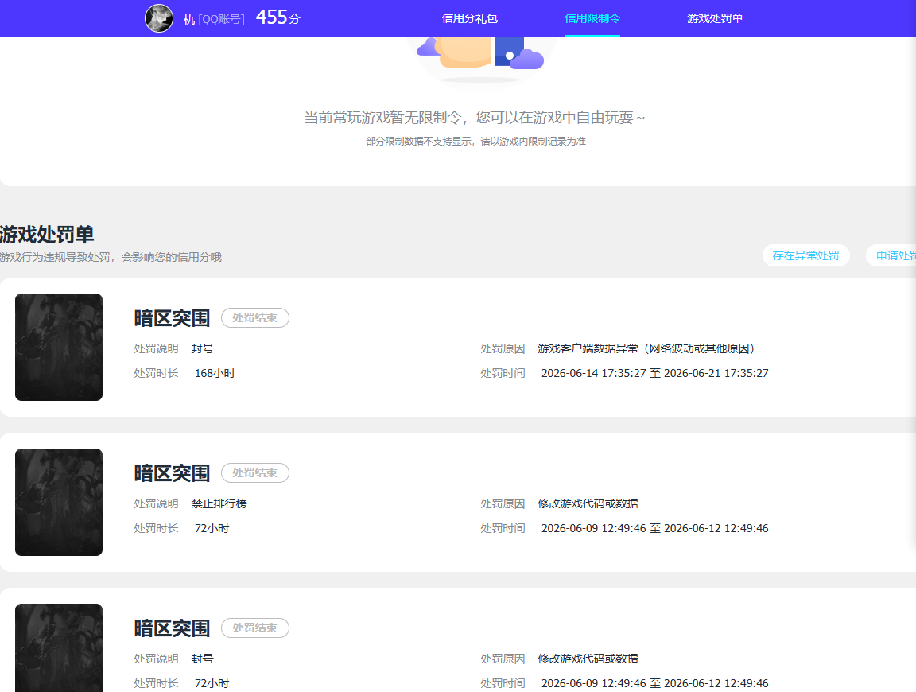Open the 信用分礼包 tab

pyautogui.click(x=470, y=19)
